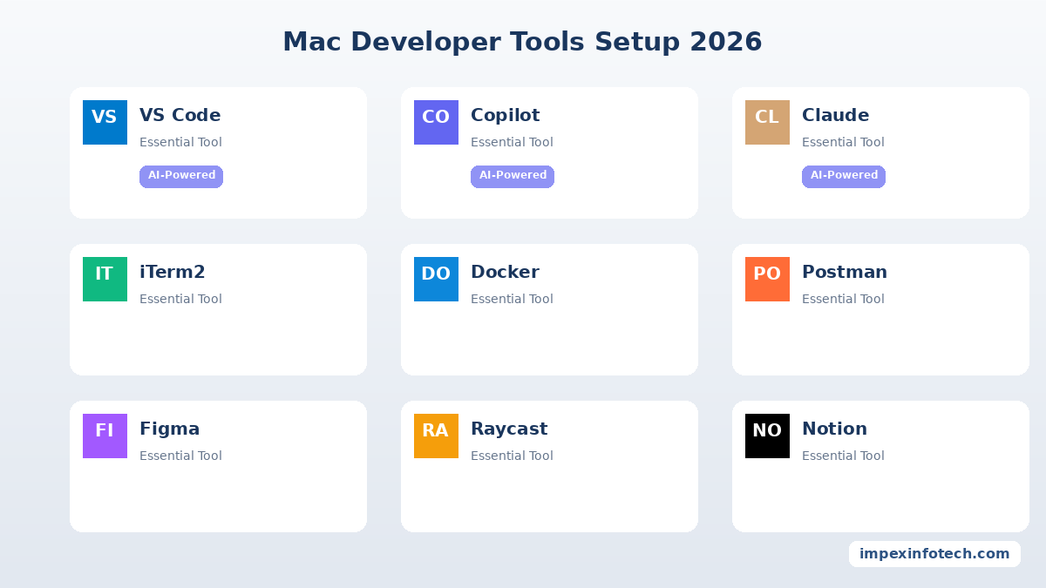
Task: Open the orange PO Postman icon
Action: point(767,279)
